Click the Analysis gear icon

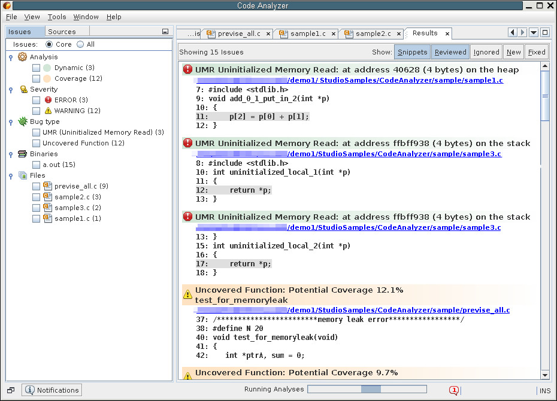(x=23, y=57)
